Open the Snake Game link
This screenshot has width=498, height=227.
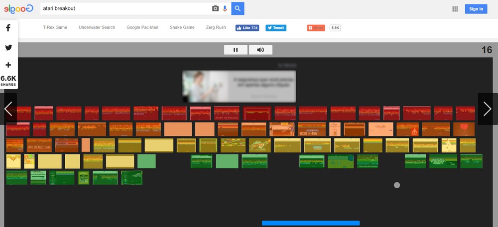(x=182, y=28)
